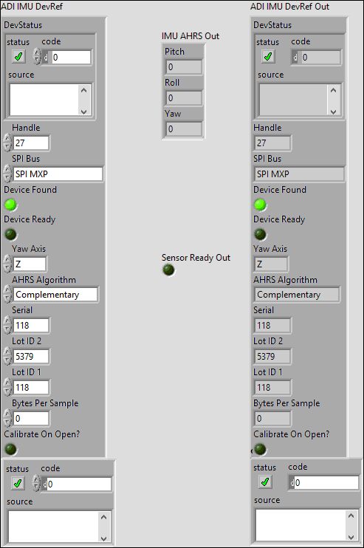Screen dimensions: 364x548
Task: Click the Yaw Axis stepper arrows
Action: [7, 264]
